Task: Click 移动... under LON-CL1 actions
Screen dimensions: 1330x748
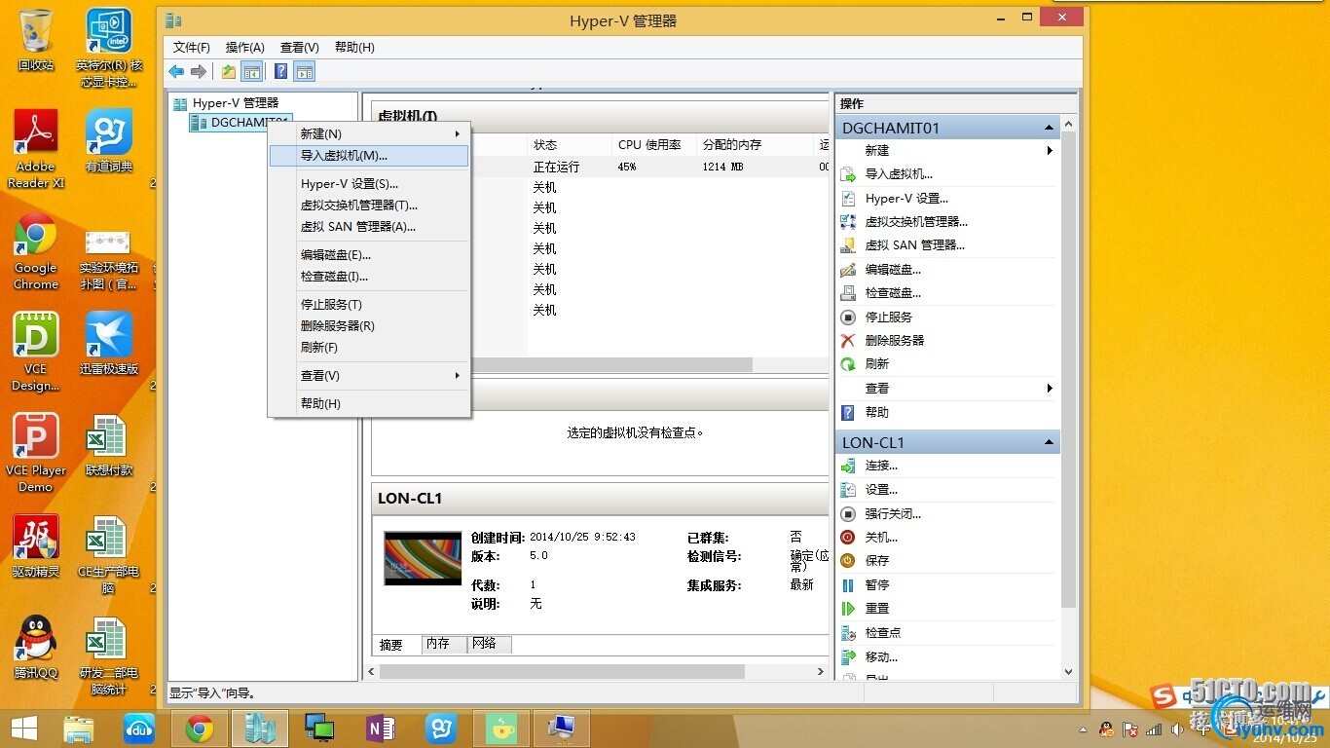Action: (x=882, y=657)
